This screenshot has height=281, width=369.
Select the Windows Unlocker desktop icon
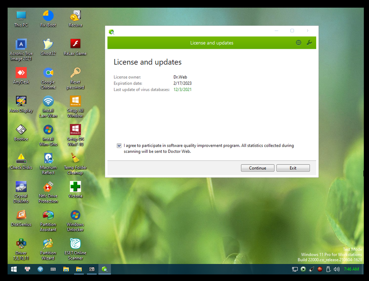click(75, 221)
